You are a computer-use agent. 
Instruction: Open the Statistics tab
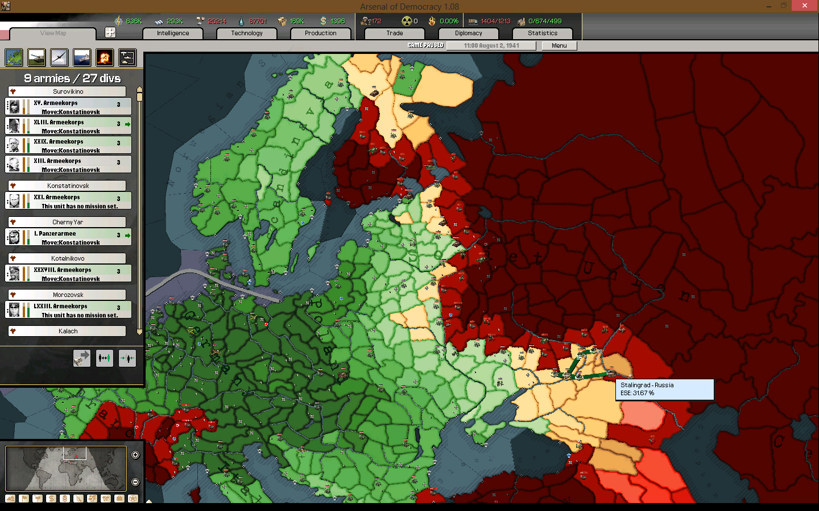(x=543, y=33)
